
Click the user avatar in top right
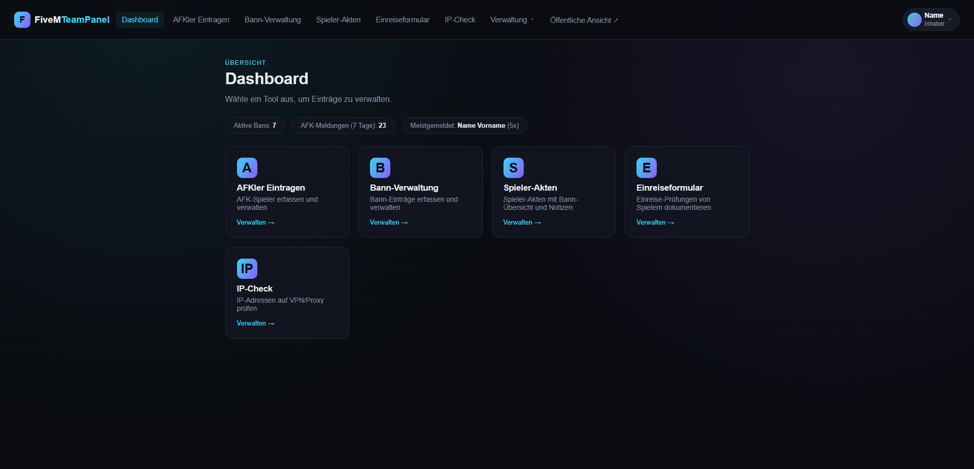(x=914, y=20)
